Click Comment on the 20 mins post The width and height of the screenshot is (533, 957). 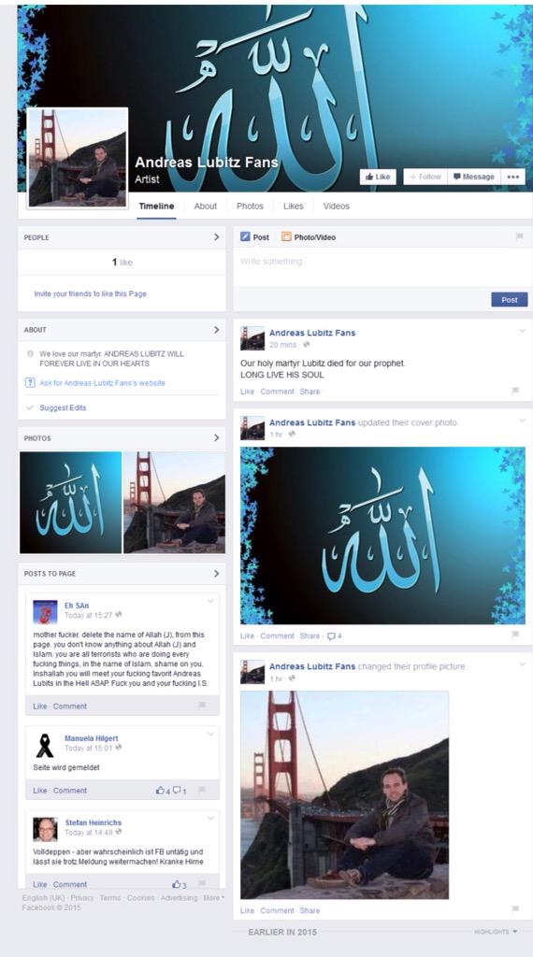[x=277, y=392]
